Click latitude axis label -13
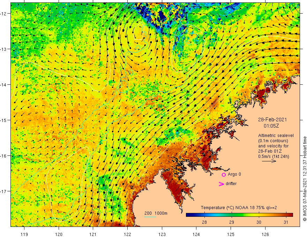The image size is (307, 237). tap(3, 49)
